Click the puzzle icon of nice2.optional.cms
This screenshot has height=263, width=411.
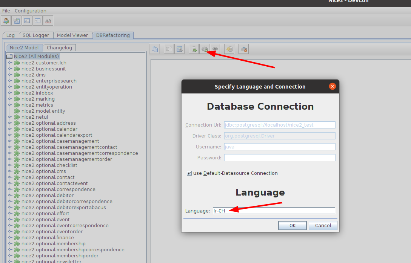click(x=17, y=171)
